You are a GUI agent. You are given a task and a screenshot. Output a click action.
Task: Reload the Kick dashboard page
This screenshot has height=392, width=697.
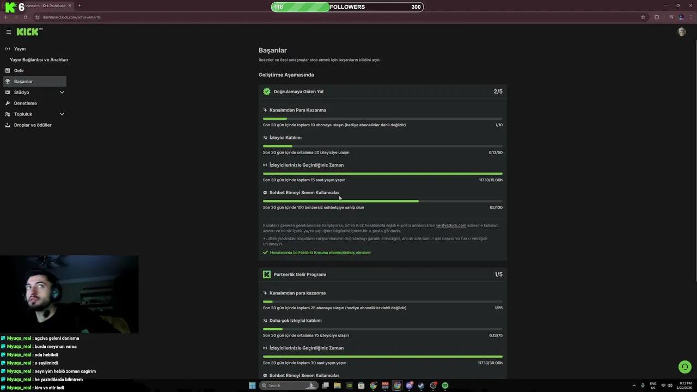(25, 17)
